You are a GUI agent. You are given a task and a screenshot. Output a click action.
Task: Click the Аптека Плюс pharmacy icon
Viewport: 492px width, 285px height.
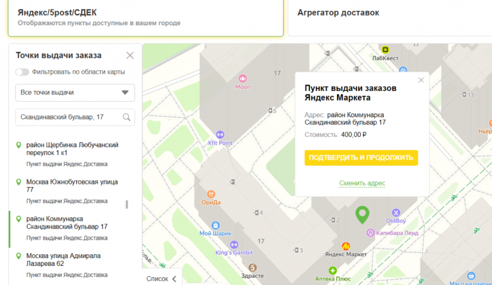point(332,270)
